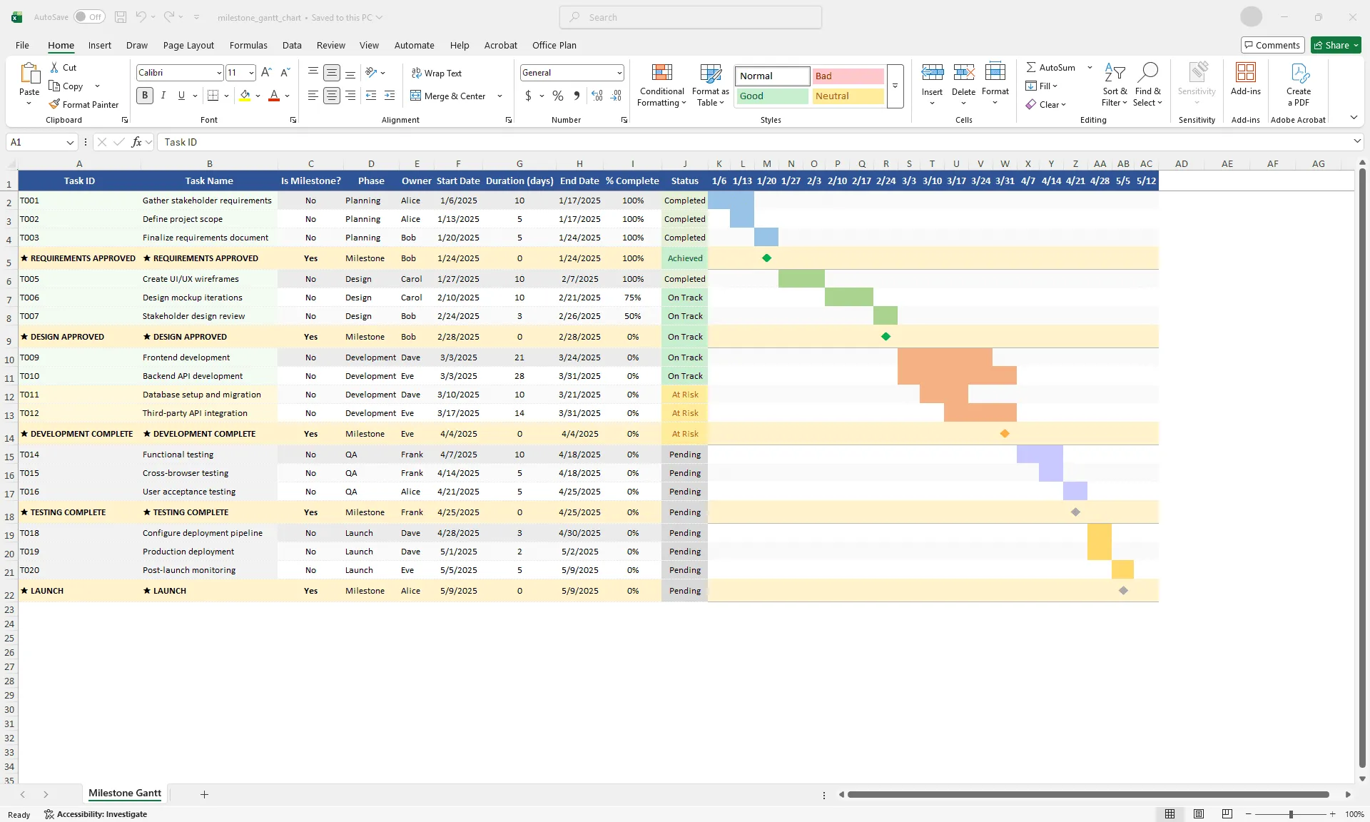Open Conditional Formatting options

coord(661,85)
